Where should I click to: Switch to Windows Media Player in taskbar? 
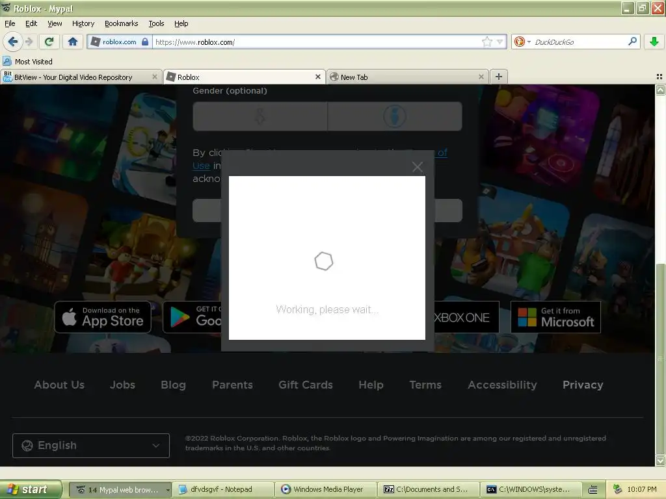[x=325, y=490]
